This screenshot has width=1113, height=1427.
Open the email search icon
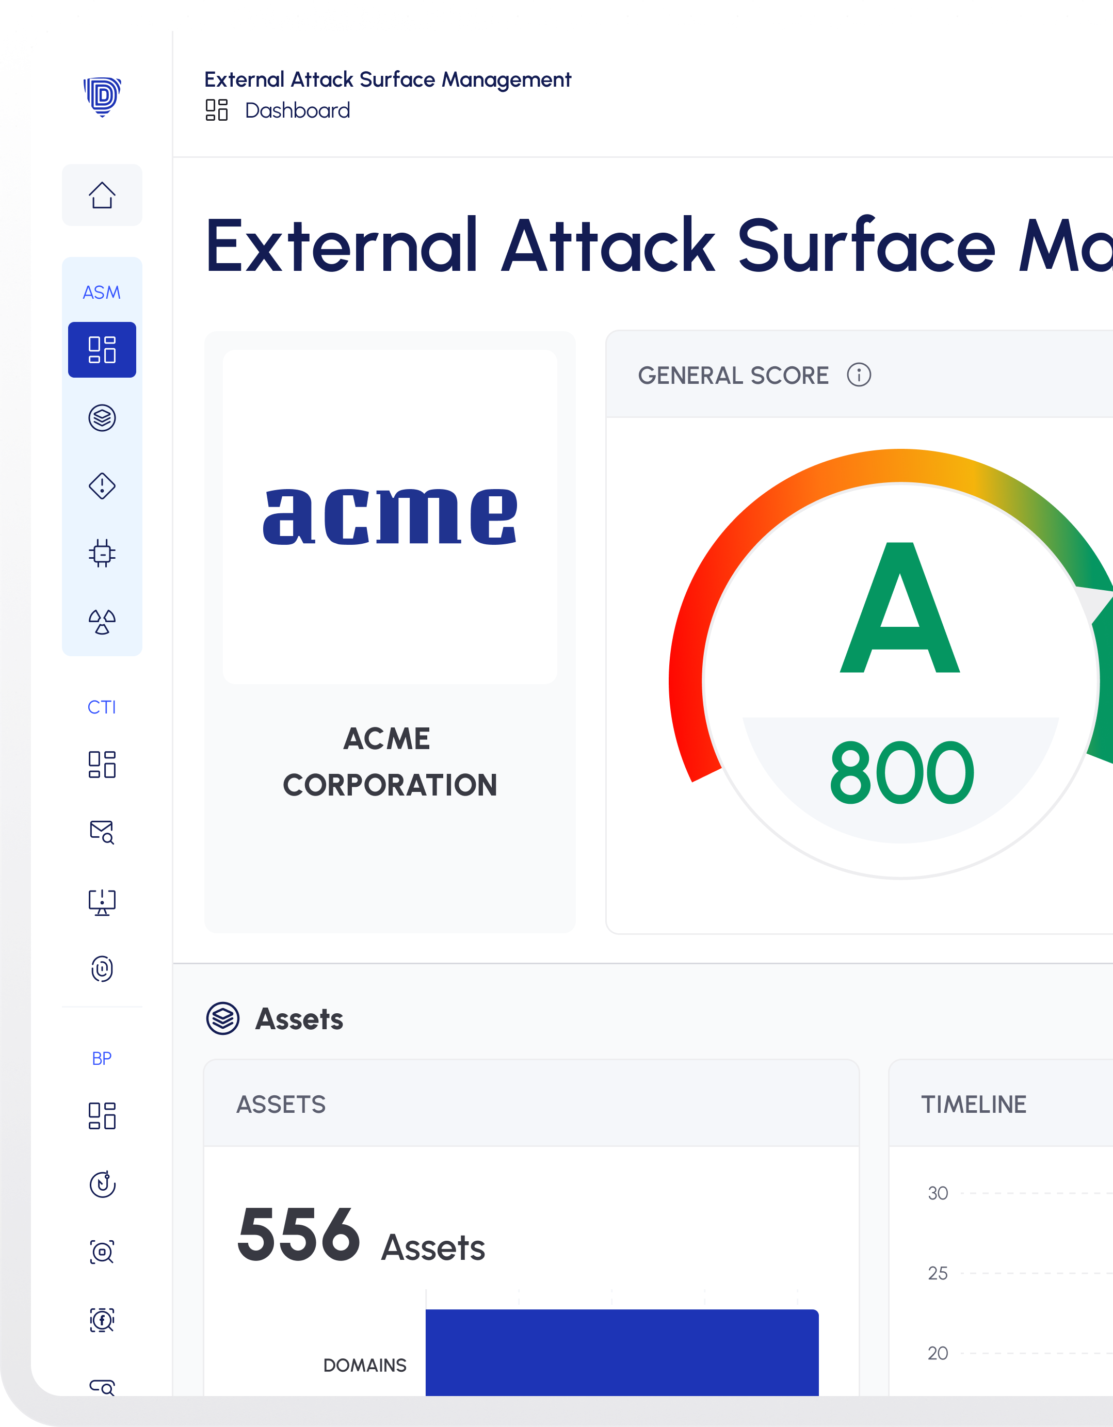click(102, 833)
